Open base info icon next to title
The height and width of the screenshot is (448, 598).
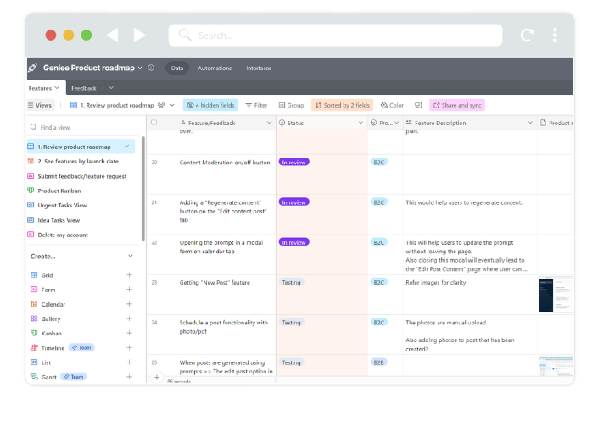pos(151,68)
